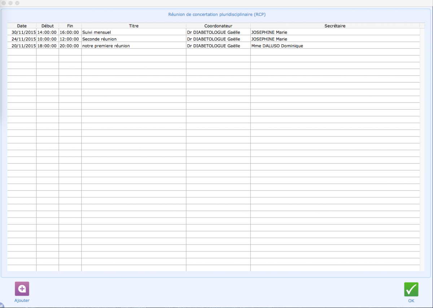This screenshot has width=433, height=308.
Task: Select the 20/11/2015 date cell
Action: pyautogui.click(x=22, y=46)
